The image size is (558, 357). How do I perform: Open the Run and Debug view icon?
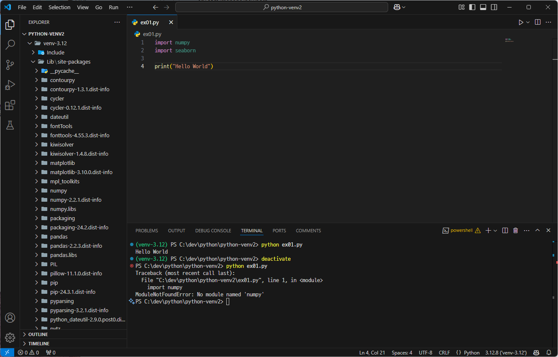pyautogui.click(x=10, y=85)
